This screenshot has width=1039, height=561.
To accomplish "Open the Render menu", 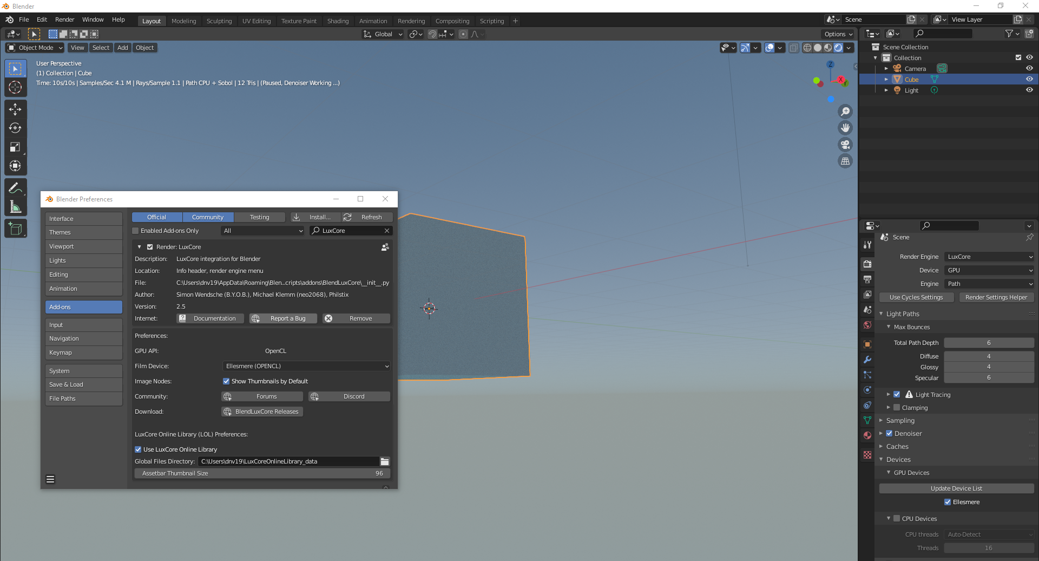I will point(64,19).
